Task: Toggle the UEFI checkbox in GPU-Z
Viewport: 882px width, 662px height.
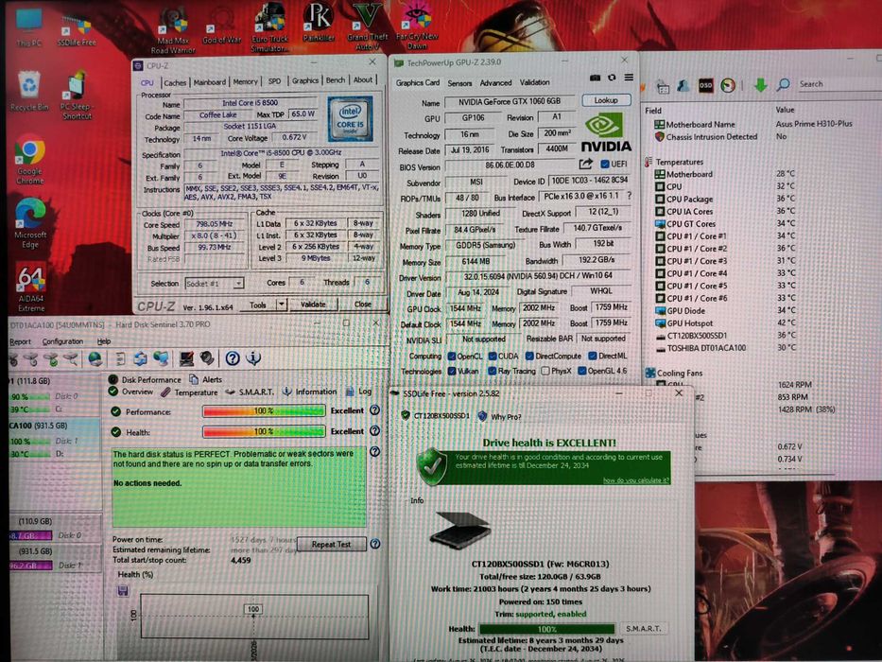Action: 605,164
